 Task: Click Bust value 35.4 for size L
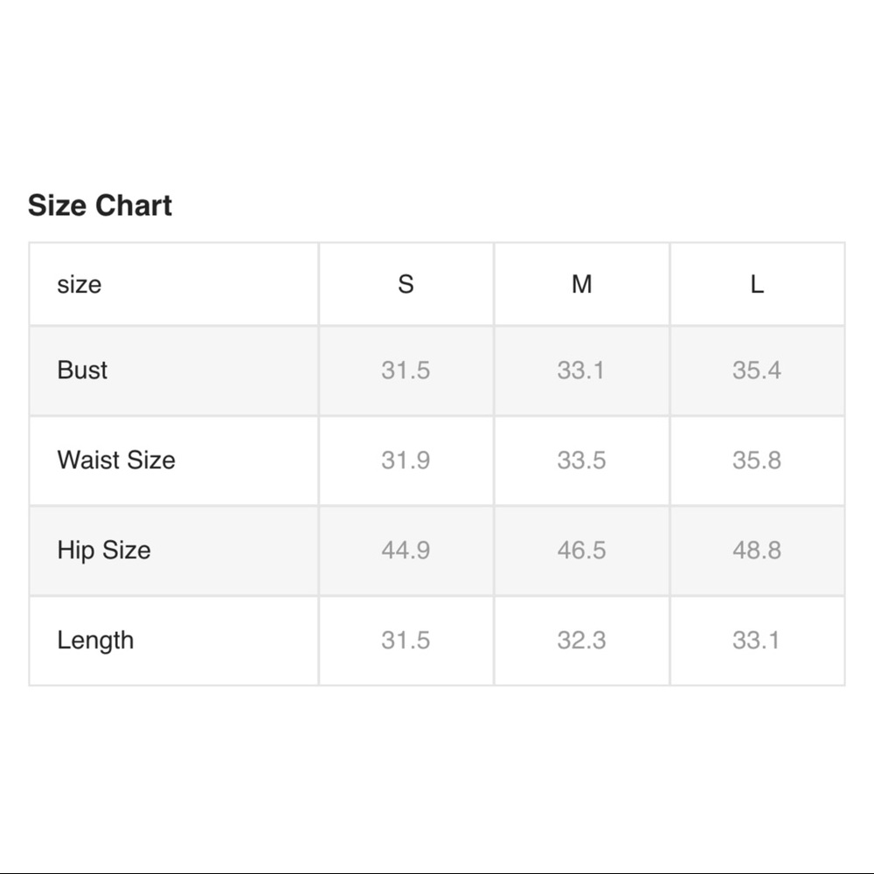pyautogui.click(x=757, y=370)
